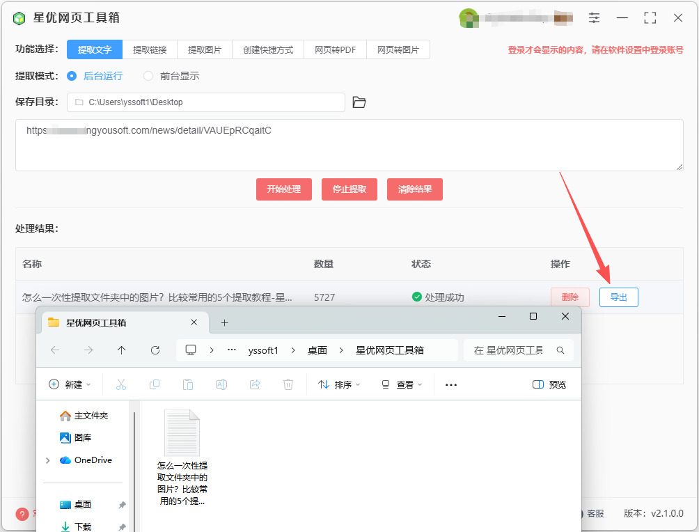Open a new Explorer tab with plus icon
The height and width of the screenshot is (532, 699).
click(x=224, y=323)
